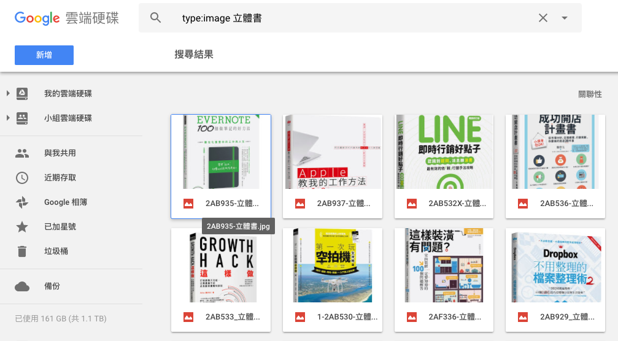Screen dimensions: 618x341
Task: Open 備份
Action: 52,286
